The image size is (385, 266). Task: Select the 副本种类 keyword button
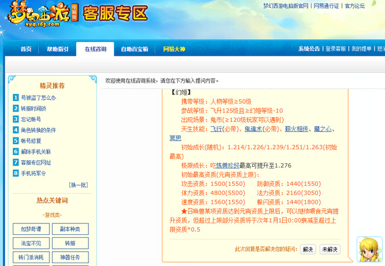click(70, 229)
